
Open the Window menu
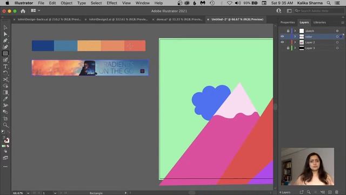[x=143, y=3]
